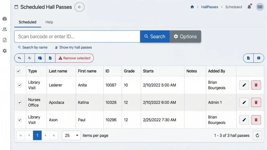Go to the previous page

29,135
